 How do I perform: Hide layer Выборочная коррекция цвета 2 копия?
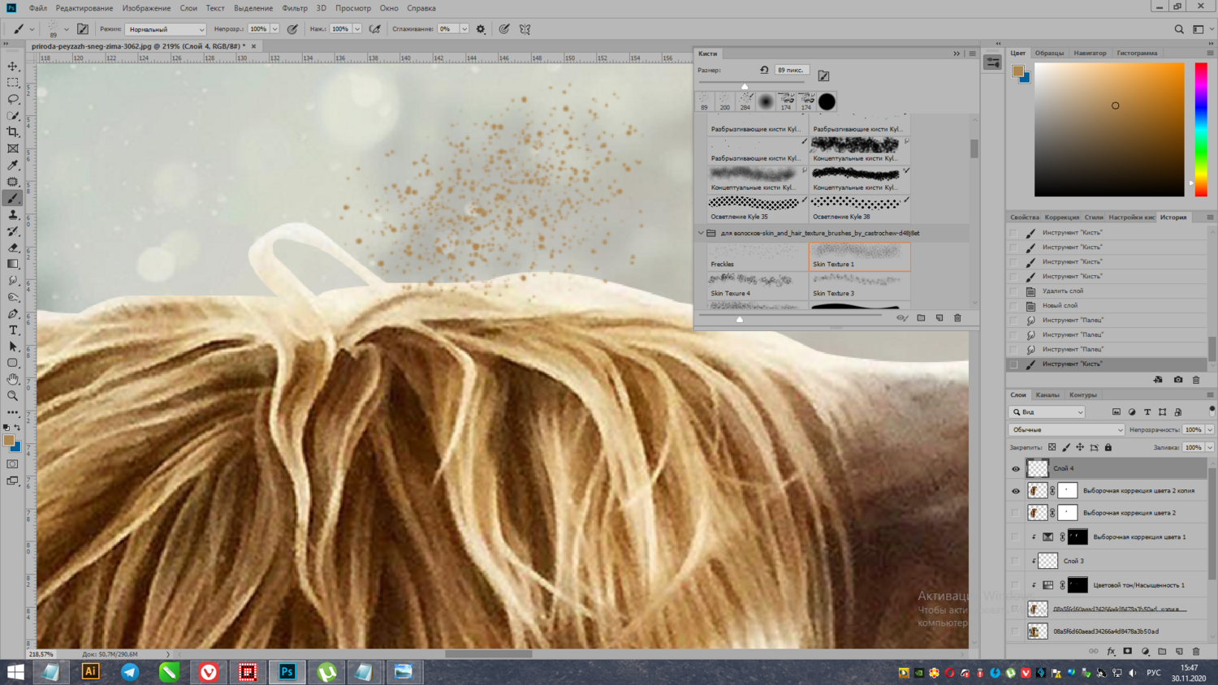(x=1015, y=491)
